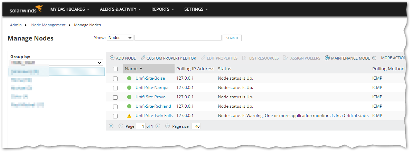Click CUSTOM PROPERTY EDITOR label

coord(171,58)
